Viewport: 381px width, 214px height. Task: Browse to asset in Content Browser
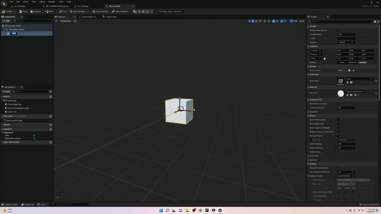[36, 11]
